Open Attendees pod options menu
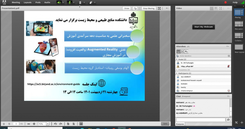 [x=228, y=47]
